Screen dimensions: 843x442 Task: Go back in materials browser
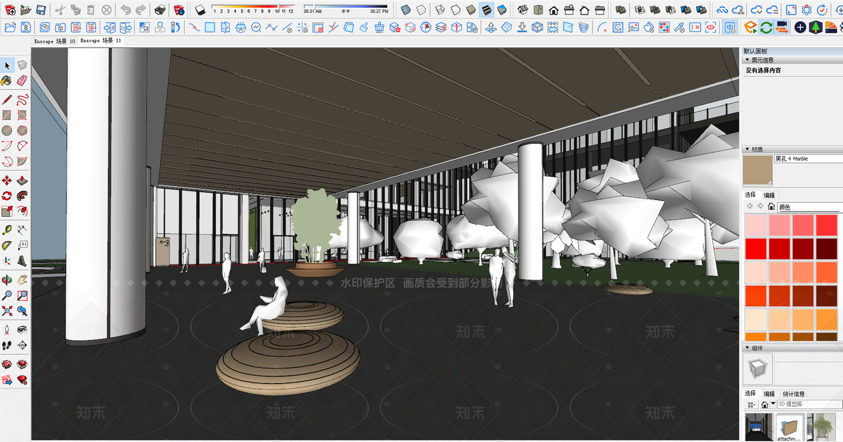pos(750,206)
